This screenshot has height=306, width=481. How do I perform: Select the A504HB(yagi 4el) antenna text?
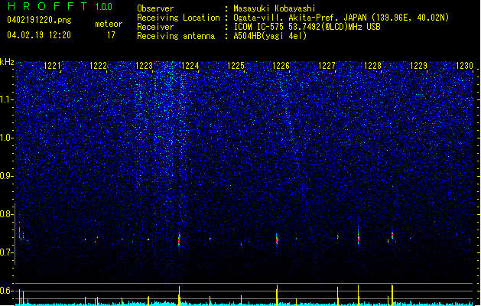point(270,36)
